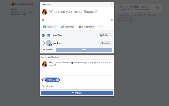Click the Group create link
Image resolution: width=169 pixels, height=106 pixels.
pos(24,12)
